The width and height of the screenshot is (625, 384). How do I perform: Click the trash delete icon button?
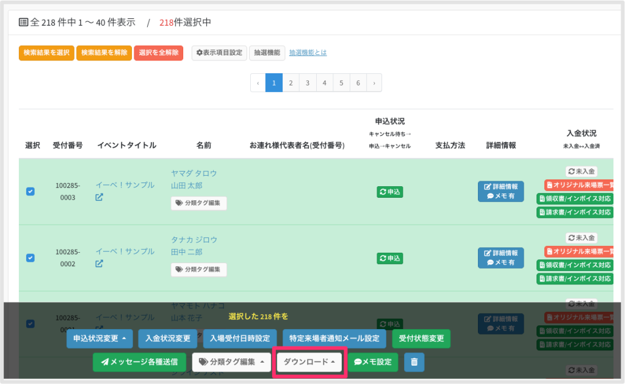[x=414, y=362]
